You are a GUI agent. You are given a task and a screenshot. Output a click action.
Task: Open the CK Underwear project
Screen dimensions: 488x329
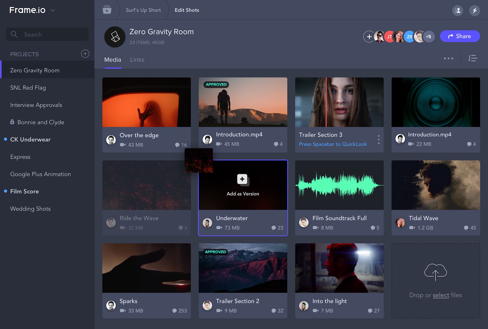coord(30,139)
